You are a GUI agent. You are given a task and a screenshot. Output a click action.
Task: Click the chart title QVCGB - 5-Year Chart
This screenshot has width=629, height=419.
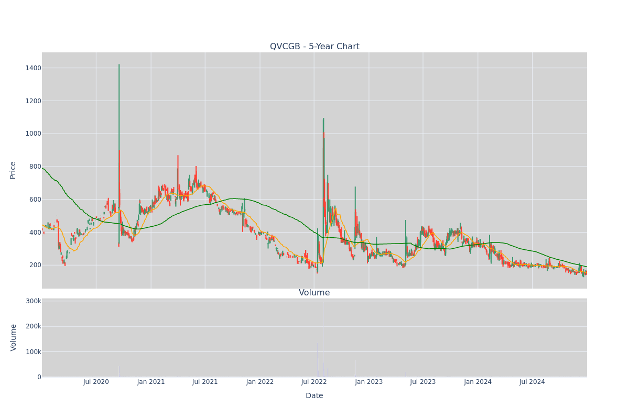[314, 47]
